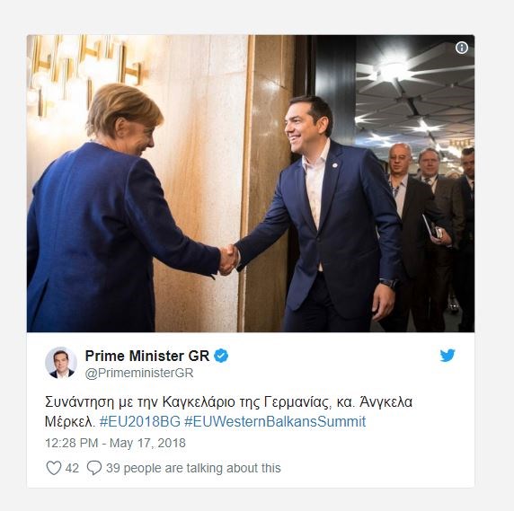Viewport: 514px width, 511px height.
Task: Click the reply speech bubble icon
Action: point(94,468)
